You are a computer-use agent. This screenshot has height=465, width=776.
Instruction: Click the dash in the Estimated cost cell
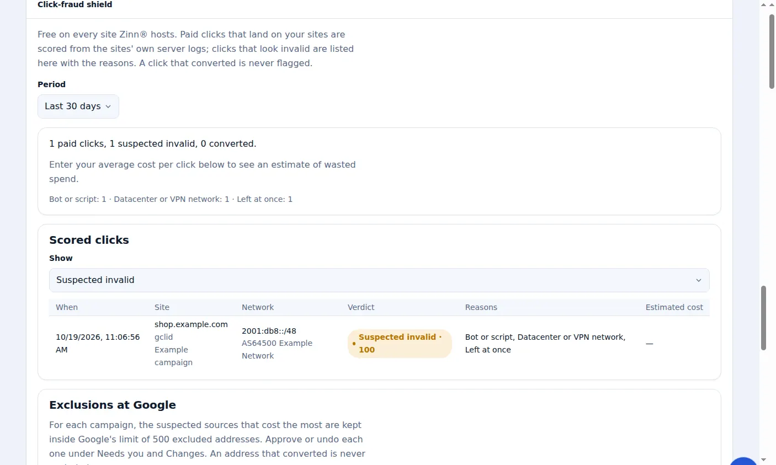pyautogui.click(x=649, y=344)
